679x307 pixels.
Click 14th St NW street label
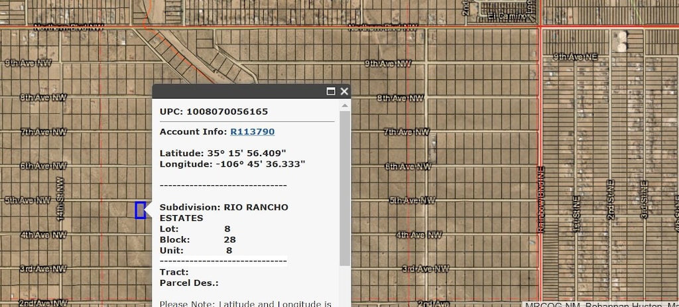click(60, 199)
